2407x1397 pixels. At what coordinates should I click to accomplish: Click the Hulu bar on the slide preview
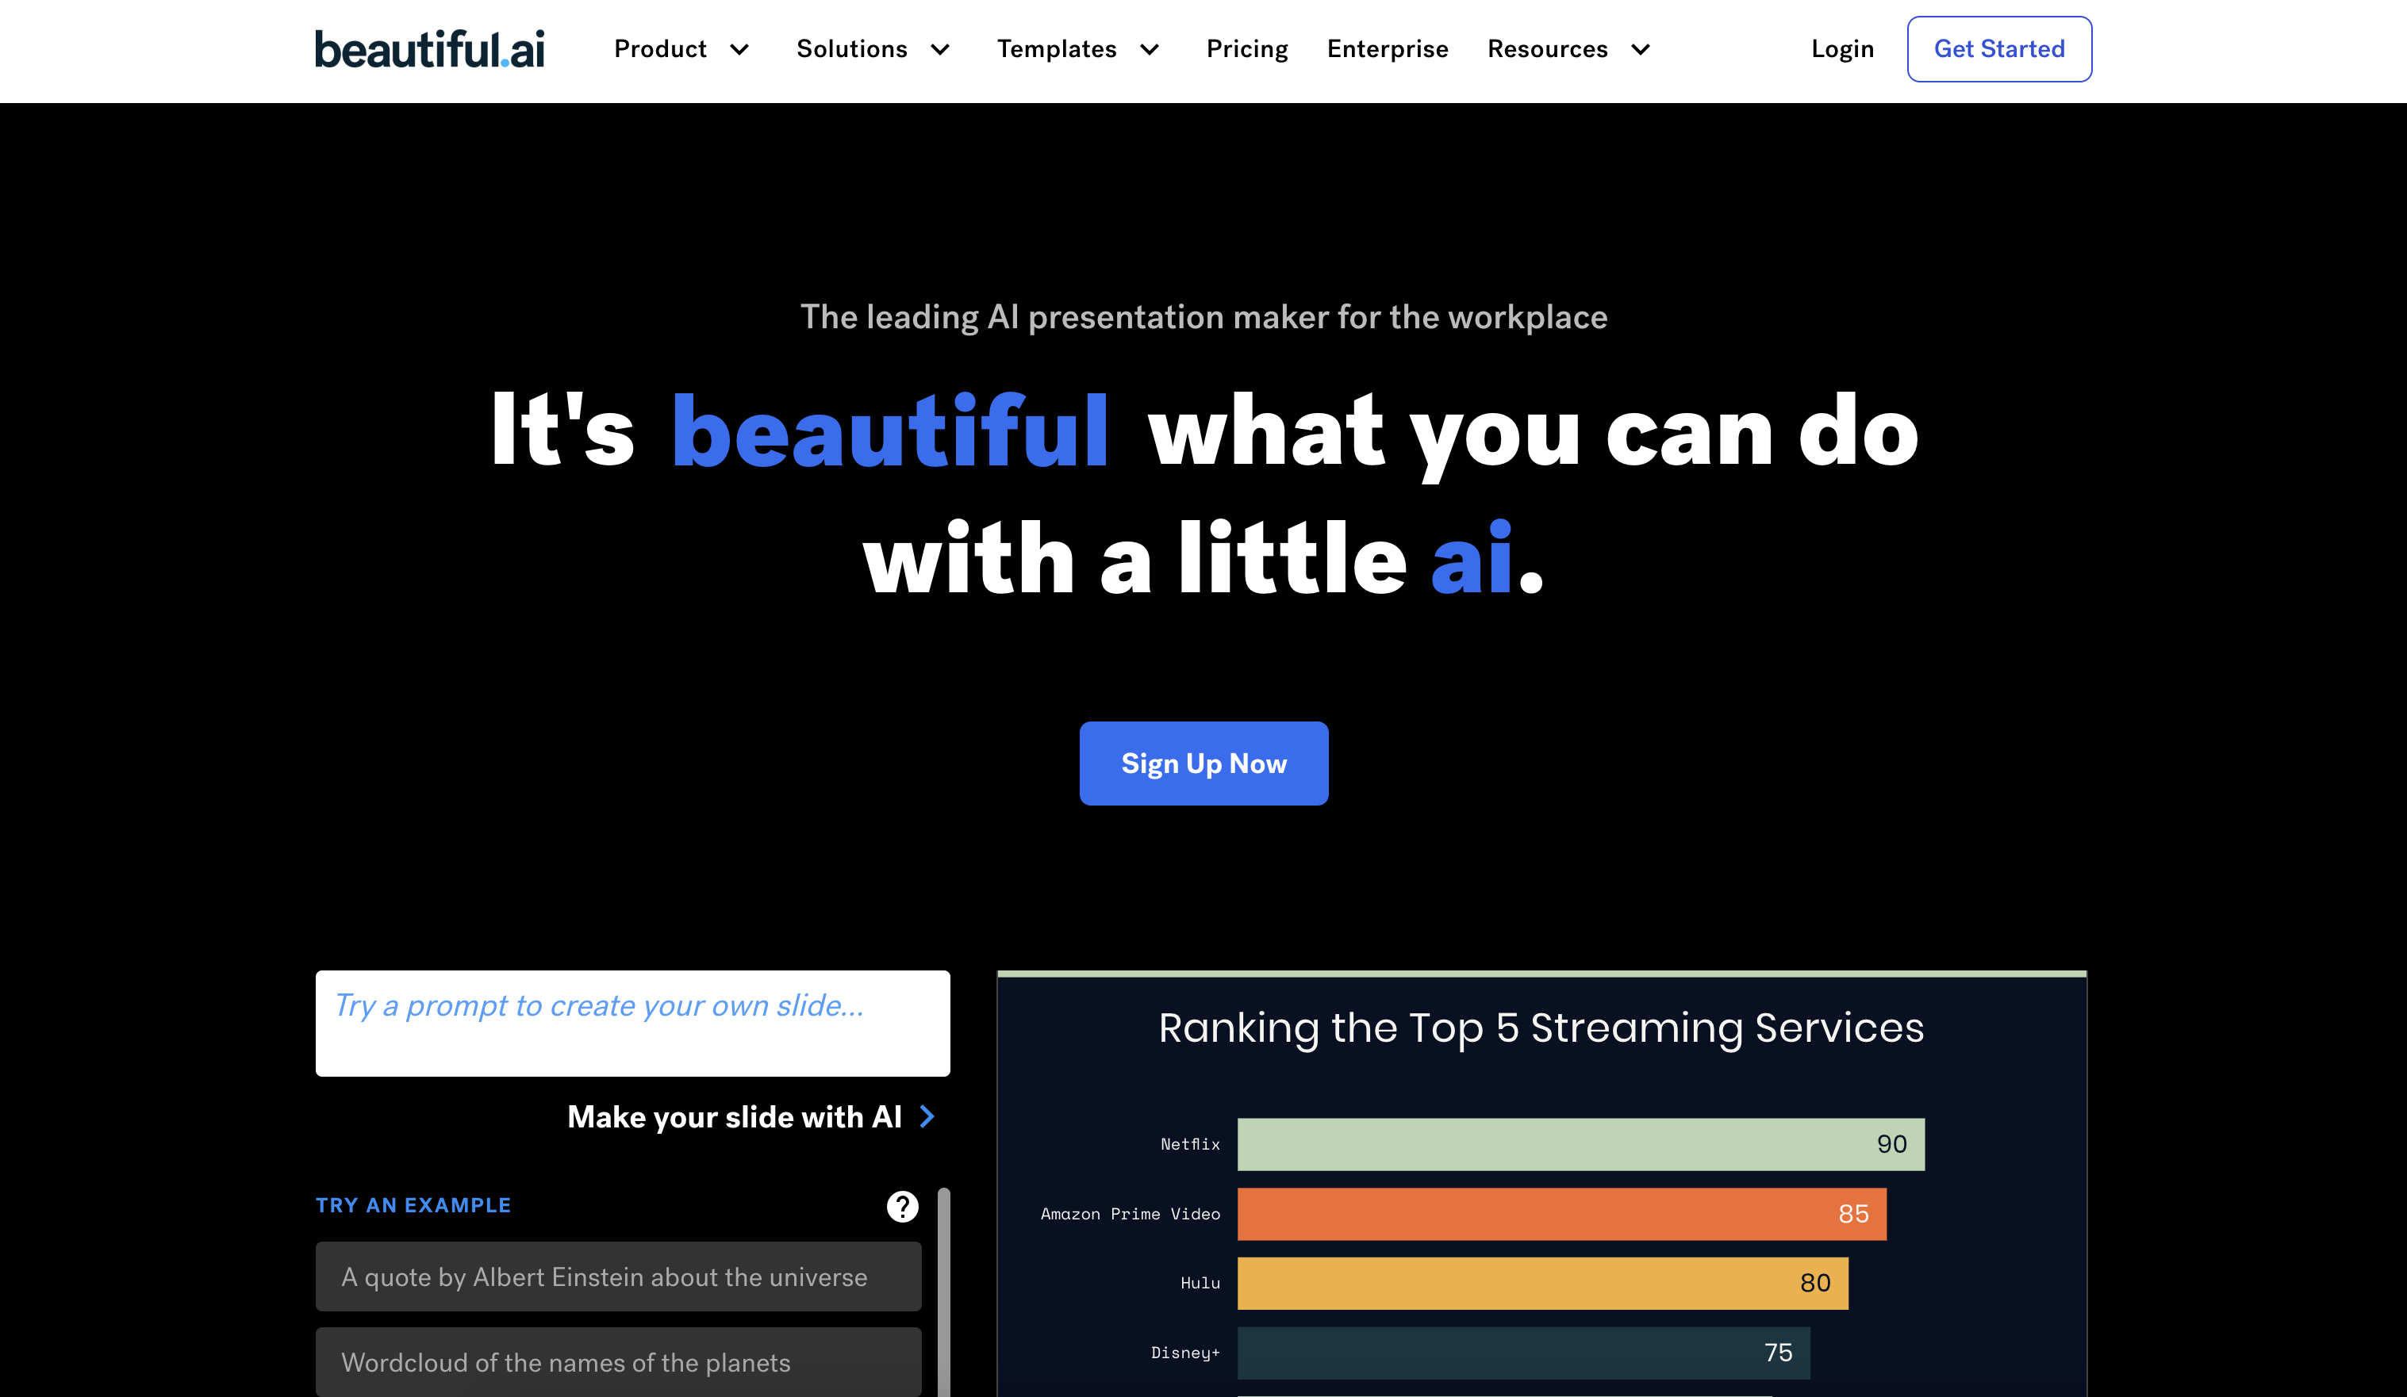pyautogui.click(x=1541, y=1284)
